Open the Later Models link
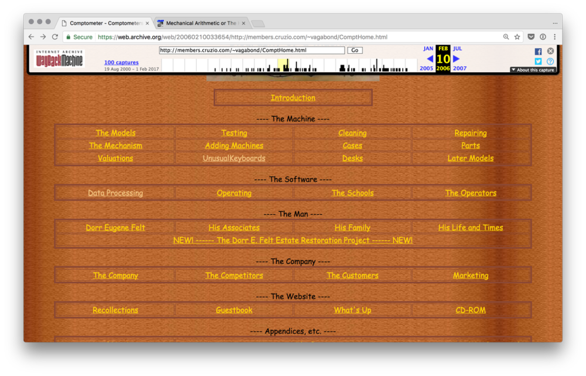Viewport: 586px width, 376px height. (471, 158)
